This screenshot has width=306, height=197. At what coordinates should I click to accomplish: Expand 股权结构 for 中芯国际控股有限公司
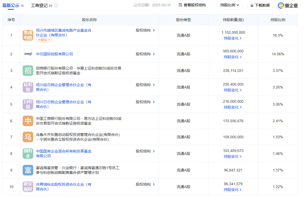coord(145,54)
